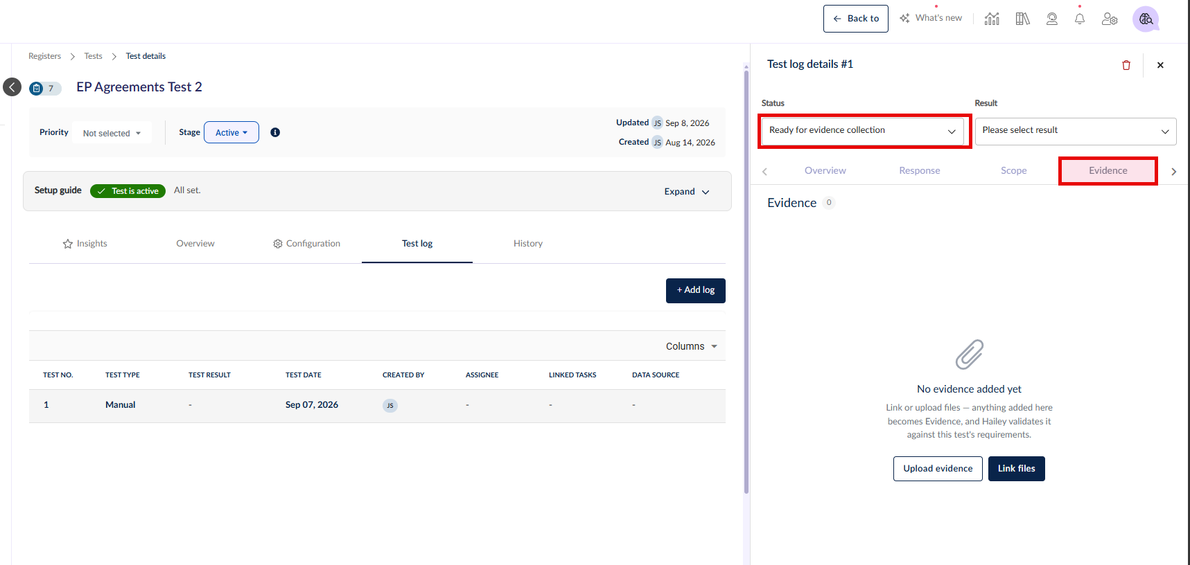1190x565 pixels.
Task: Open the analytics chart icon in header
Action: pos(992,19)
